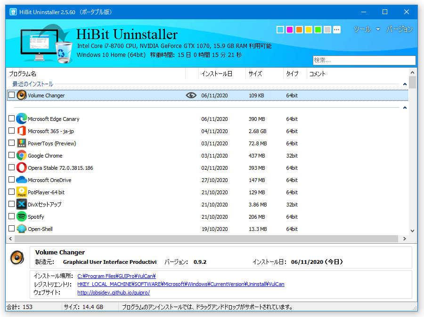Click the Open-Shell icon
The width and height of the screenshot is (424, 317).
click(x=22, y=229)
